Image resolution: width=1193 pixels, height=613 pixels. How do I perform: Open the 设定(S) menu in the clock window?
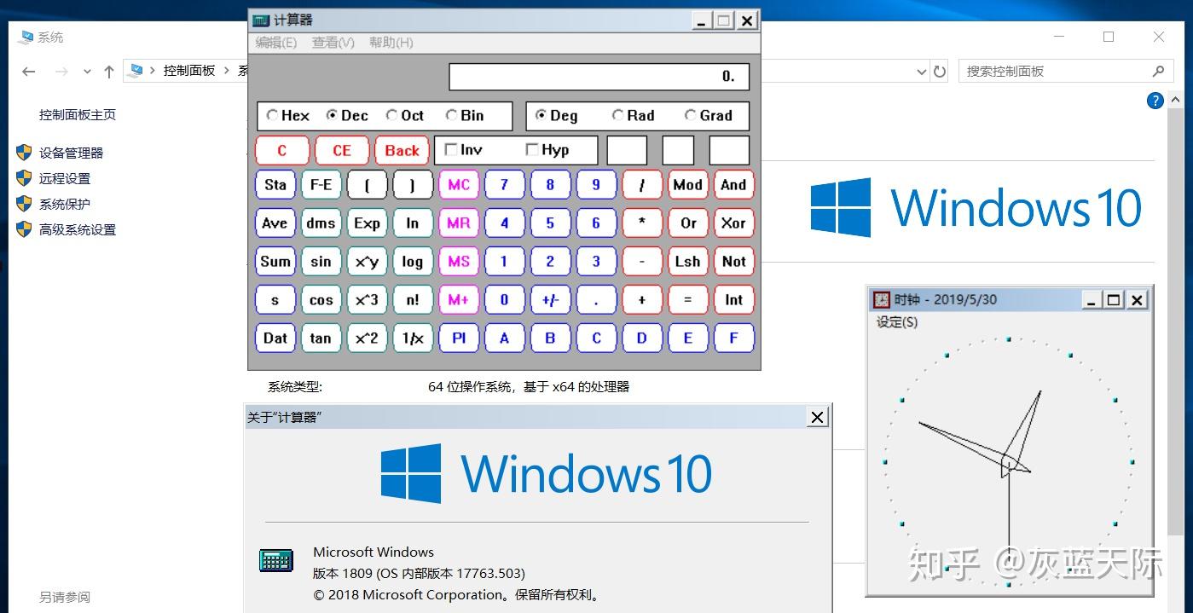point(895,322)
